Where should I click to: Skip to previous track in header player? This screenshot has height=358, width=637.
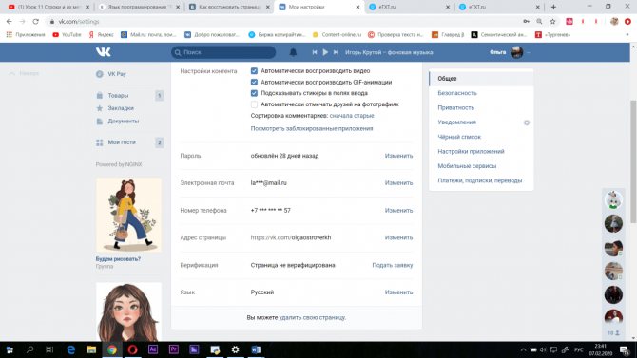point(315,52)
